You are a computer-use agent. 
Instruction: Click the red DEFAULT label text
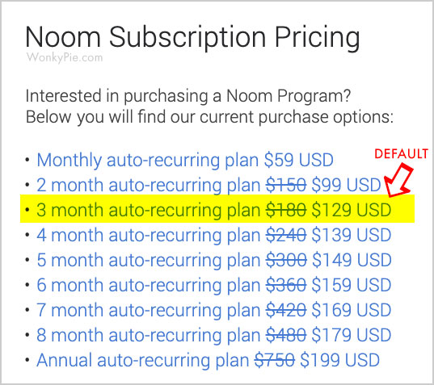click(402, 154)
